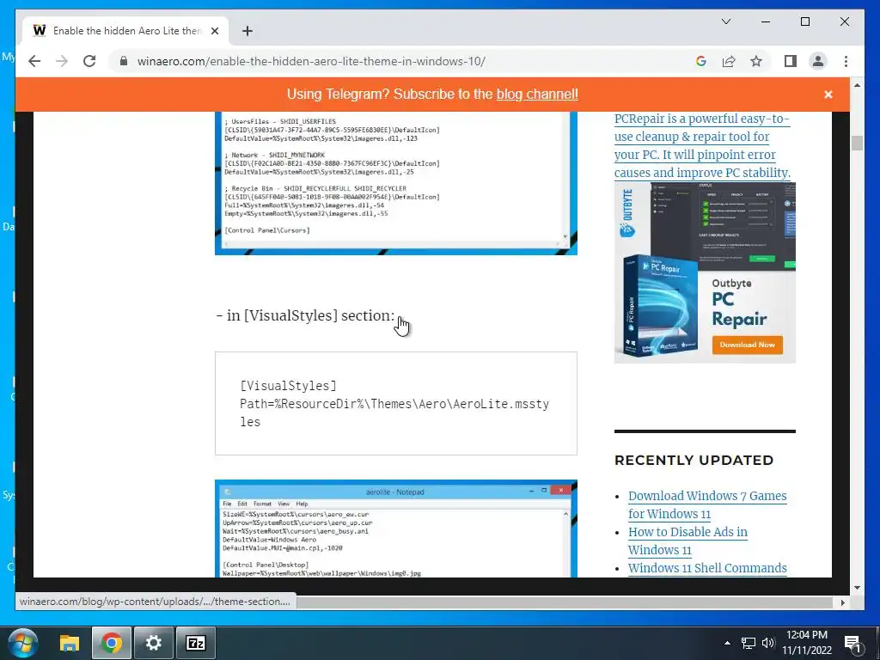This screenshot has width=880, height=660.
Task: Open the Chrome three-dot menu
Action: click(x=846, y=61)
